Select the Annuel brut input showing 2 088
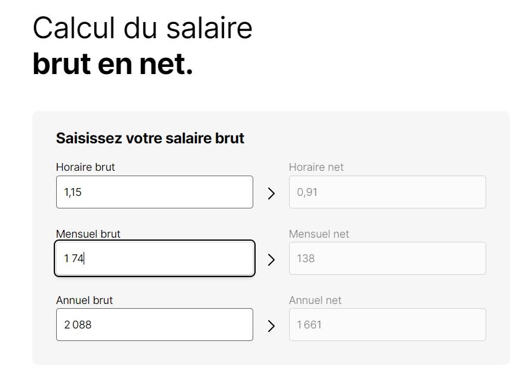522x384 pixels. tap(155, 324)
